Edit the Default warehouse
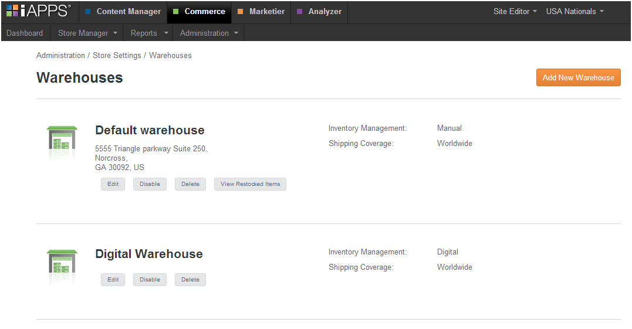Image resolution: width=632 pixels, height=329 pixels. coord(113,184)
